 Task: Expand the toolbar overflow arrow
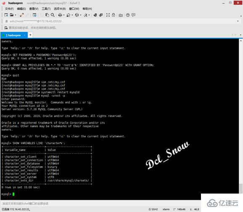pyautogui.click(x=241, y=16)
